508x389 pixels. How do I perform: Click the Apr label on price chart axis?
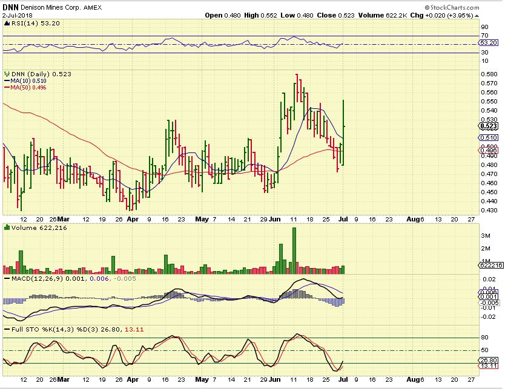tap(131, 218)
